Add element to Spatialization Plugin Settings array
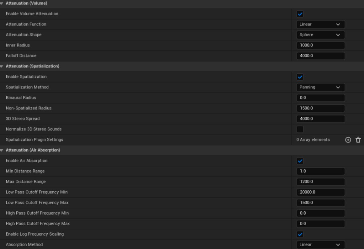The height and width of the screenshot is (249, 364). pos(348,140)
